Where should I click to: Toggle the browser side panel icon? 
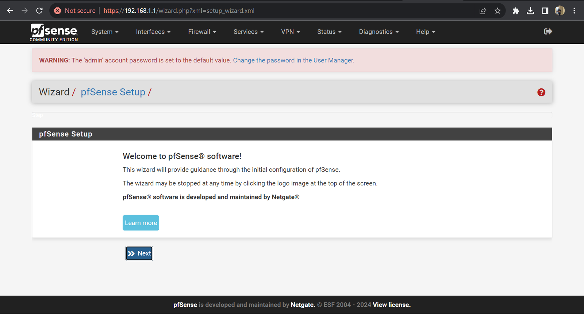click(545, 11)
